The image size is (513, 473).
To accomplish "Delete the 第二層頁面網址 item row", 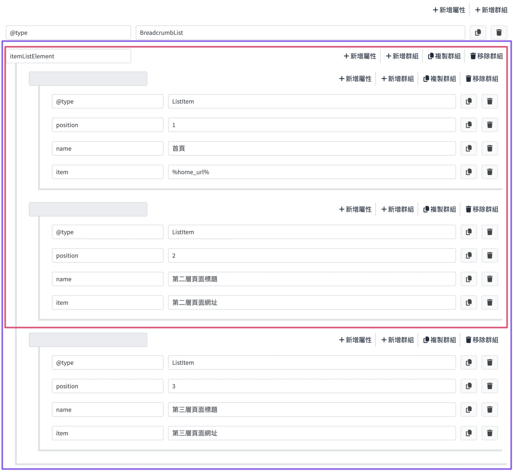I will pyautogui.click(x=490, y=303).
